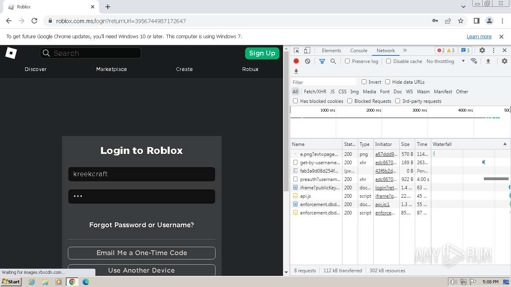This screenshot has height=287, width=511.
Task: Click the username field containing kreekcraft
Action: (142, 174)
